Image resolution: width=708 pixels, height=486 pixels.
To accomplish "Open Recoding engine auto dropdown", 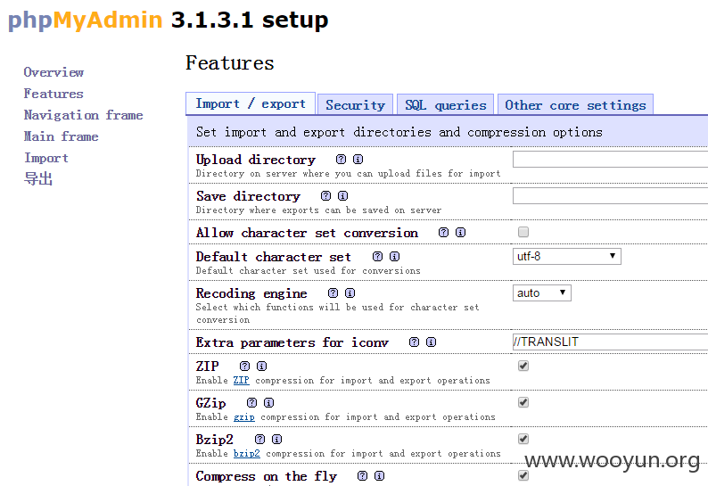I will (x=542, y=293).
